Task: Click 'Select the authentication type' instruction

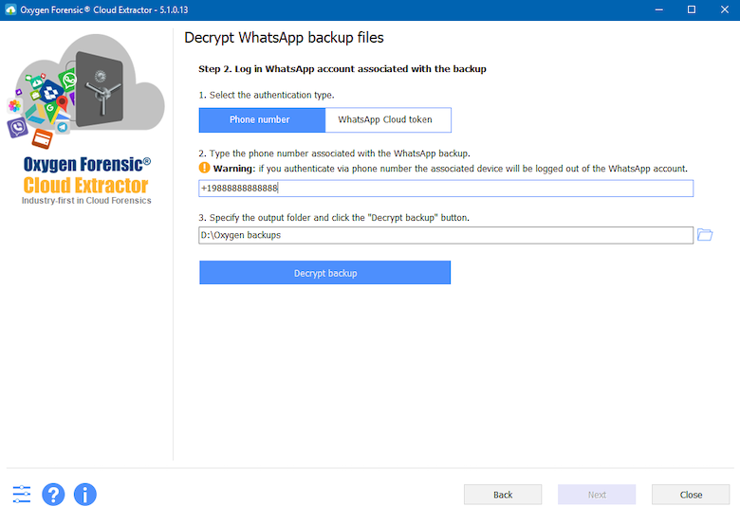Action: [x=267, y=95]
